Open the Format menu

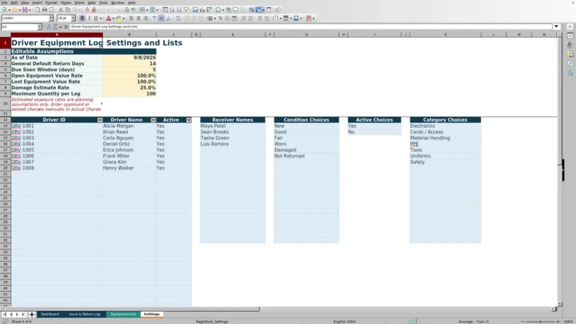[51, 3]
